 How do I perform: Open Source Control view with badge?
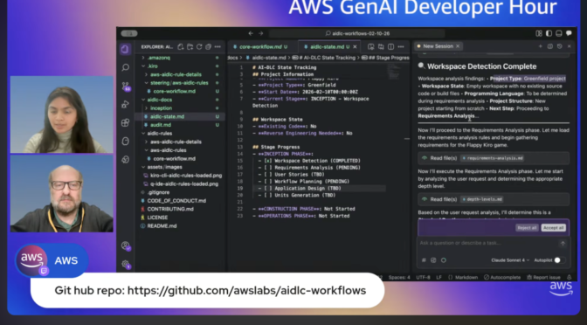click(x=126, y=86)
